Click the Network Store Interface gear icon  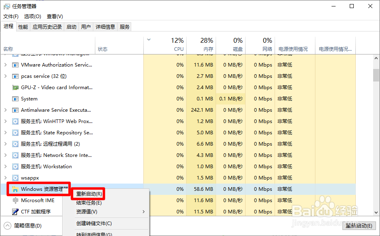15,155
